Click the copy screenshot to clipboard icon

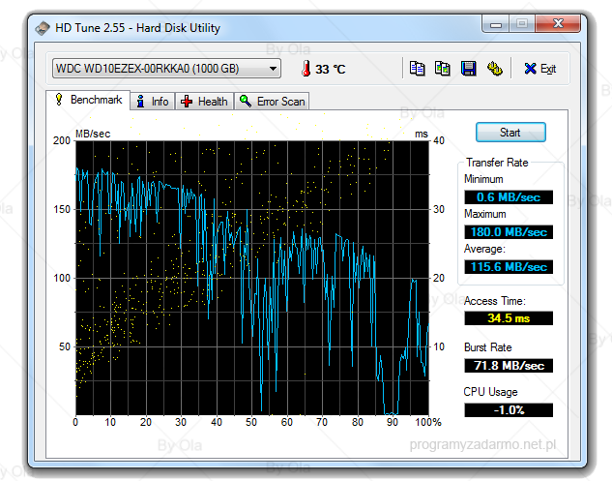(x=442, y=69)
